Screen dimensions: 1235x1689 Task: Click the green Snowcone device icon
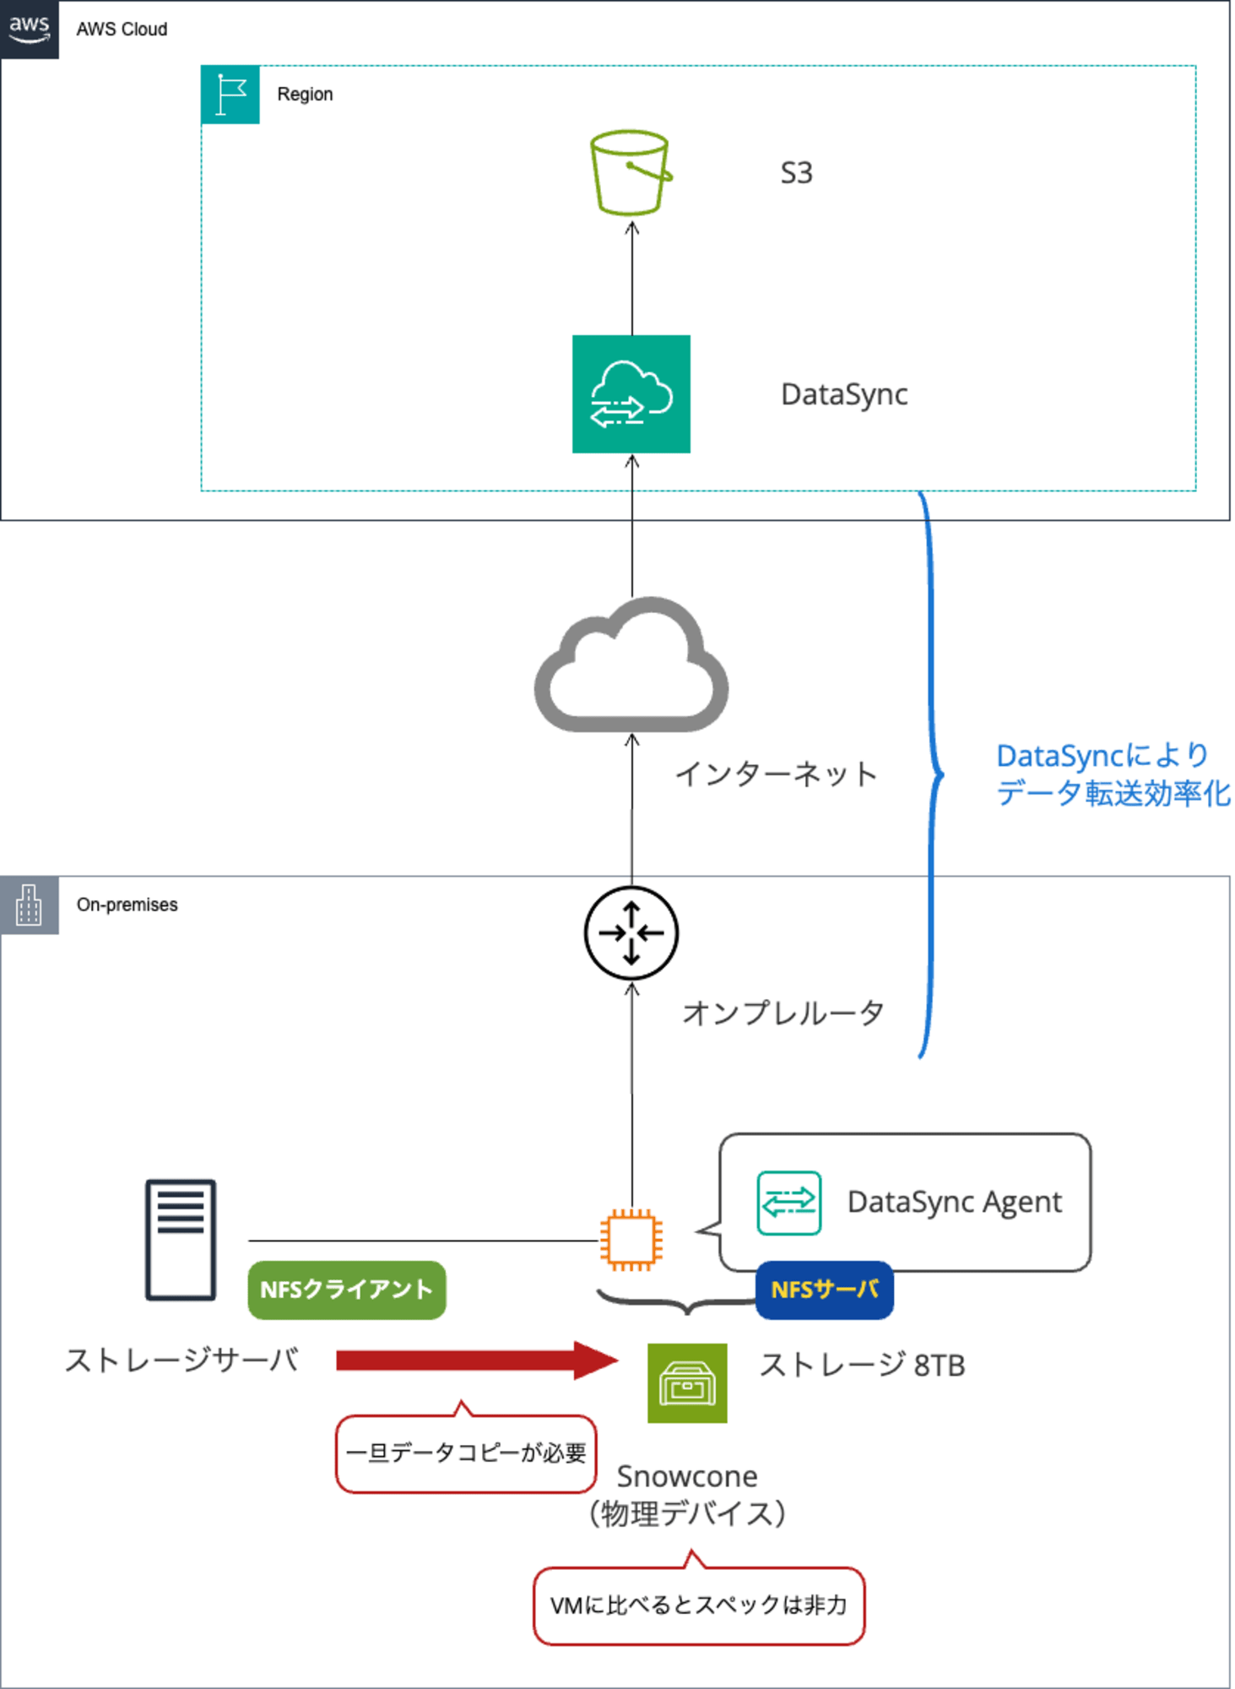click(x=687, y=1383)
